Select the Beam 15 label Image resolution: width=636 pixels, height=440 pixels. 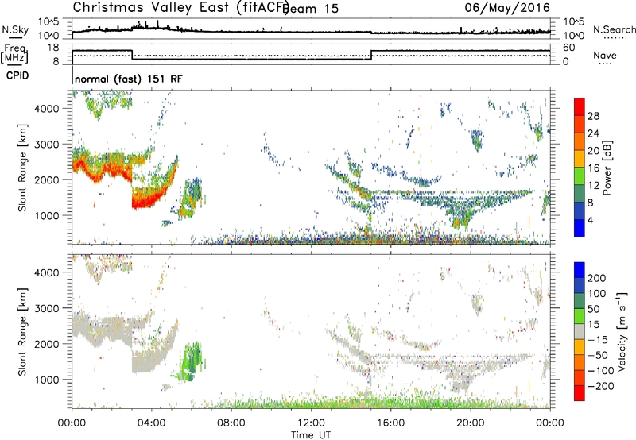click(x=312, y=9)
